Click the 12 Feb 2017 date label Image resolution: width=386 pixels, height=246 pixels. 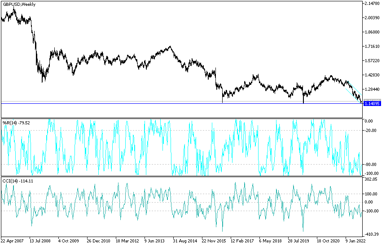242,241
